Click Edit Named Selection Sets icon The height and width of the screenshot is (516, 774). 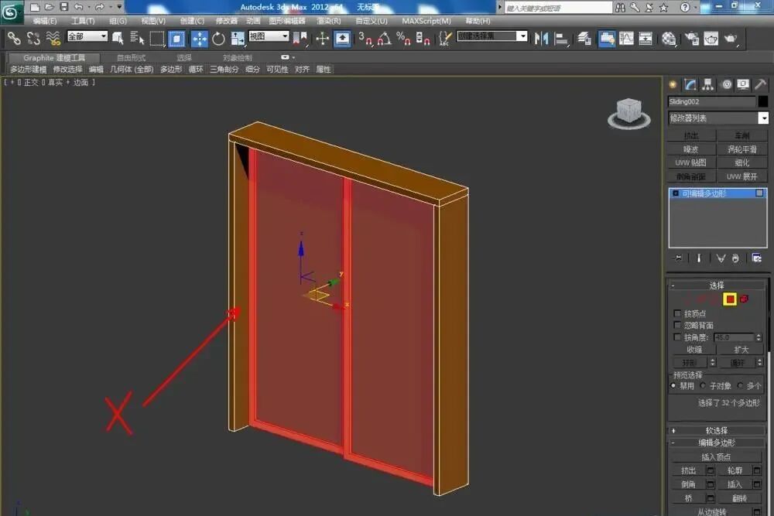[x=445, y=39]
